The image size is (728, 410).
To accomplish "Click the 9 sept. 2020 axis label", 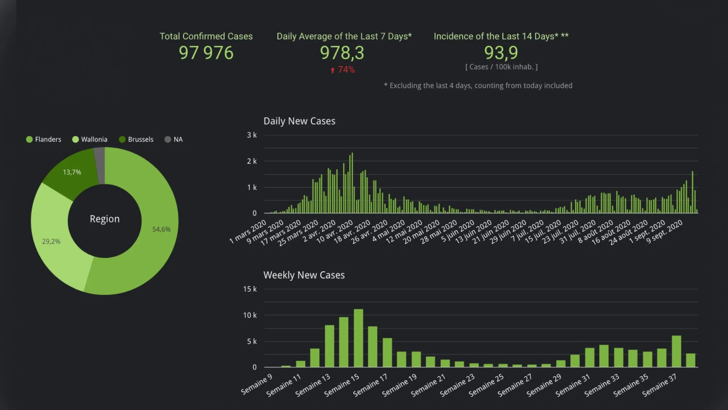I will [664, 232].
